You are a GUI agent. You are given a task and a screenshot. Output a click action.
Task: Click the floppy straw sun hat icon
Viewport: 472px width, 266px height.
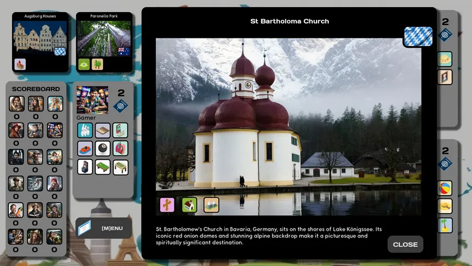[x=445, y=206]
